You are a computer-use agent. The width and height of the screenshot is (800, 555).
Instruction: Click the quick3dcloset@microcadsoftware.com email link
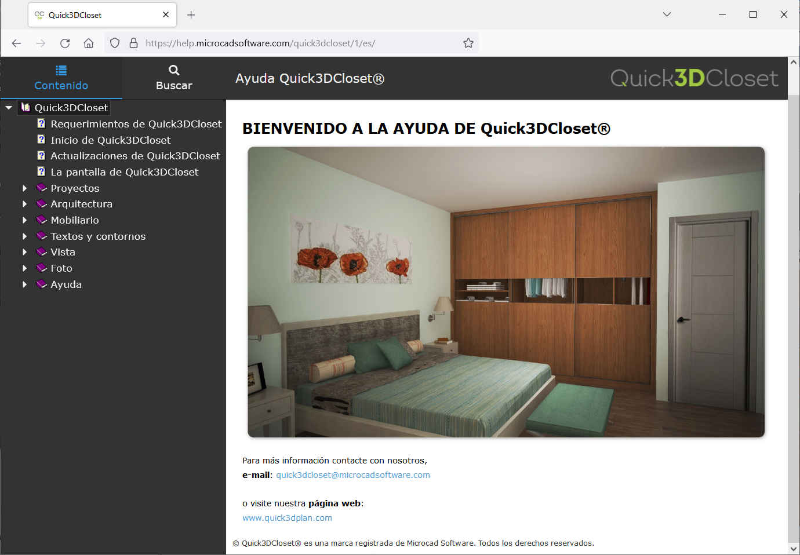353,475
